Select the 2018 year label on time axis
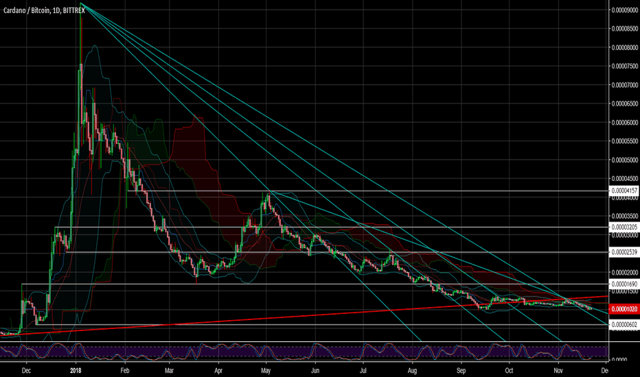This screenshot has width=640, height=377. pos(76,370)
